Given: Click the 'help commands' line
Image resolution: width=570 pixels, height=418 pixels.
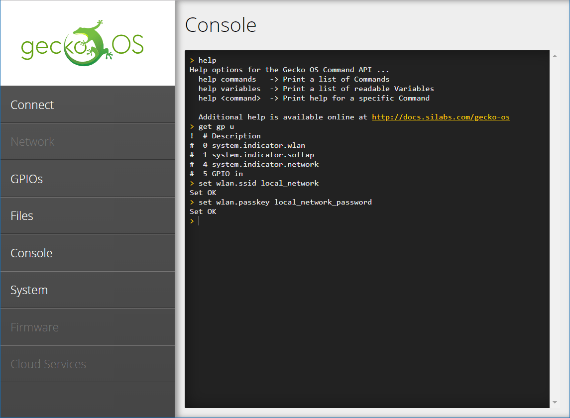Looking at the screenshot, I should pyautogui.click(x=294, y=79).
